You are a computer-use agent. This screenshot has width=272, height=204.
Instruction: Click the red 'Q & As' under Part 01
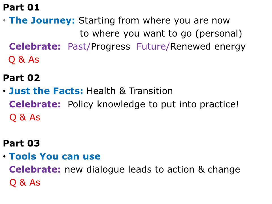[24, 60]
